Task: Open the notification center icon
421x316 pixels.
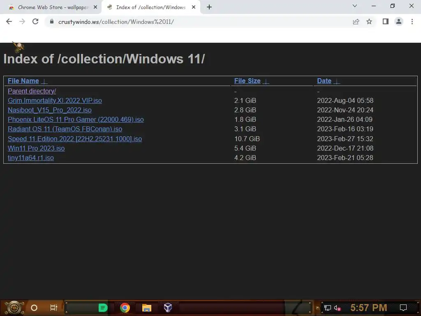Action: click(403, 308)
